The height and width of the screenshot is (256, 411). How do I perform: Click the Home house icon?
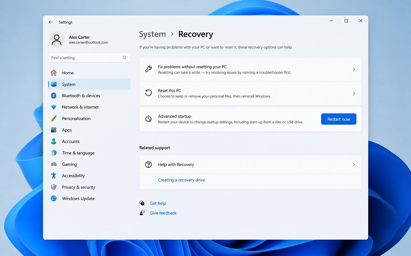(54, 73)
